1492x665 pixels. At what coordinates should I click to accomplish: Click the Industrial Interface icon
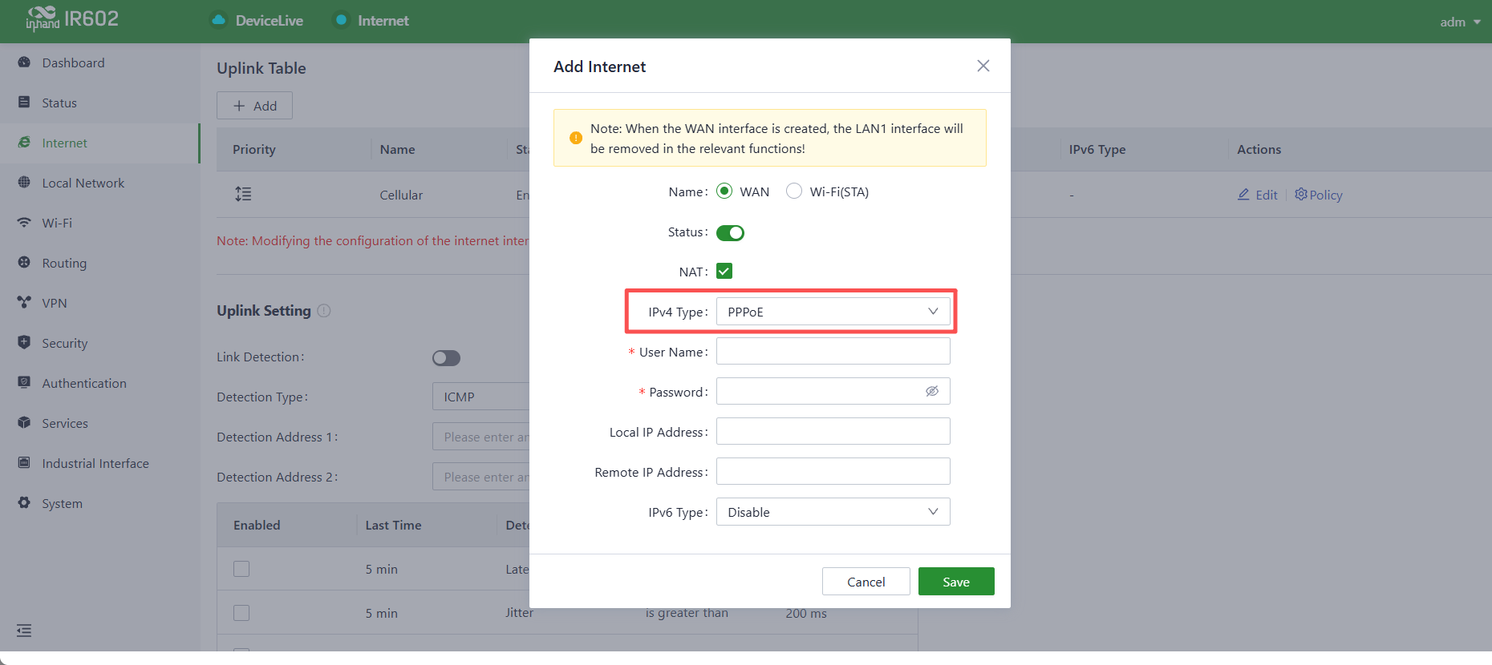pos(24,463)
